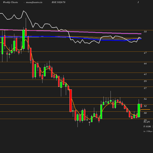Click the 'V: 0.06' volume text
This screenshot has height=153, width=153.
147,126
